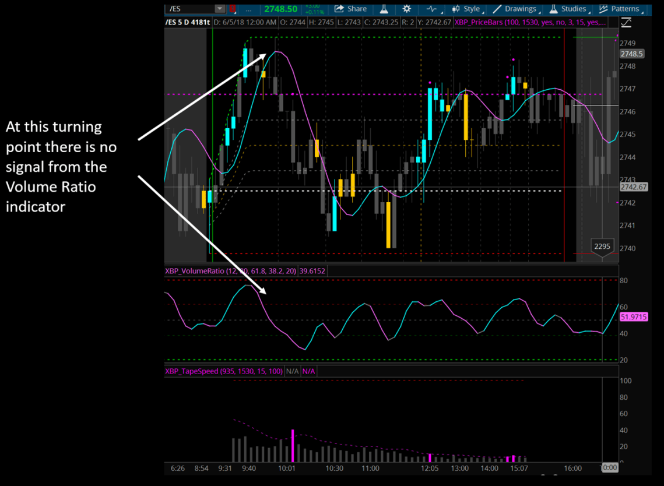Click the 2748.5 price marker on axis

[x=631, y=54]
